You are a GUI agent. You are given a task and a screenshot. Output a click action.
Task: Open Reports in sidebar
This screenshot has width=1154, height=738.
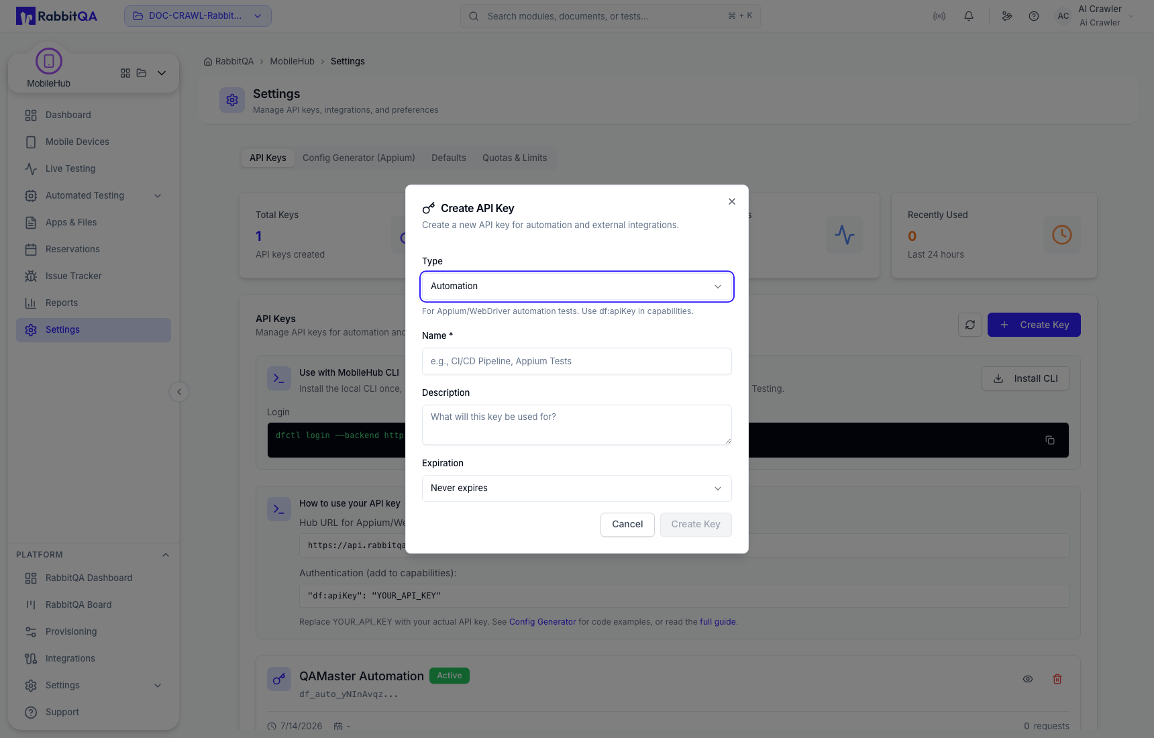click(94, 303)
